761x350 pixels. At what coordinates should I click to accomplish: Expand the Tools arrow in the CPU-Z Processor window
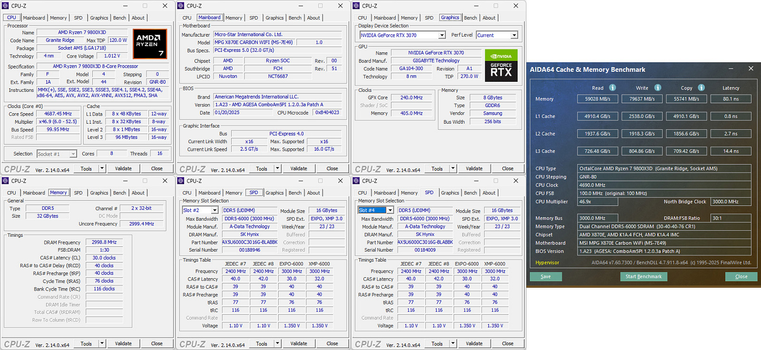[x=102, y=168]
